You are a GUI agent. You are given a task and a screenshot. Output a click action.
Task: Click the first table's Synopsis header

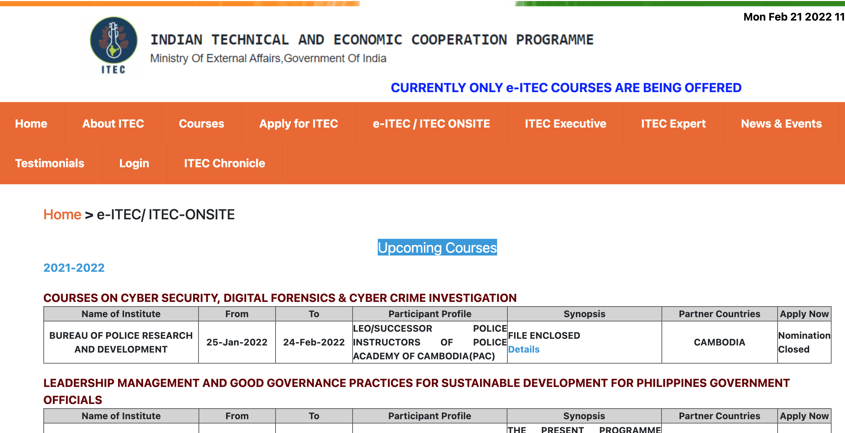pyautogui.click(x=584, y=314)
